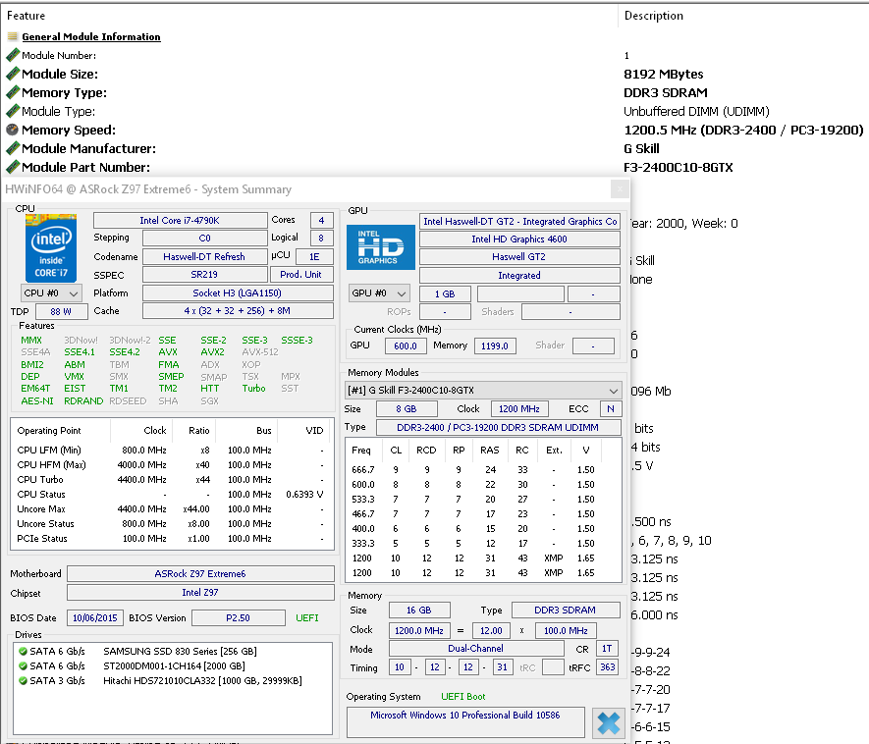Click the Module Size row icon
This screenshot has height=744, width=869.
(13, 74)
